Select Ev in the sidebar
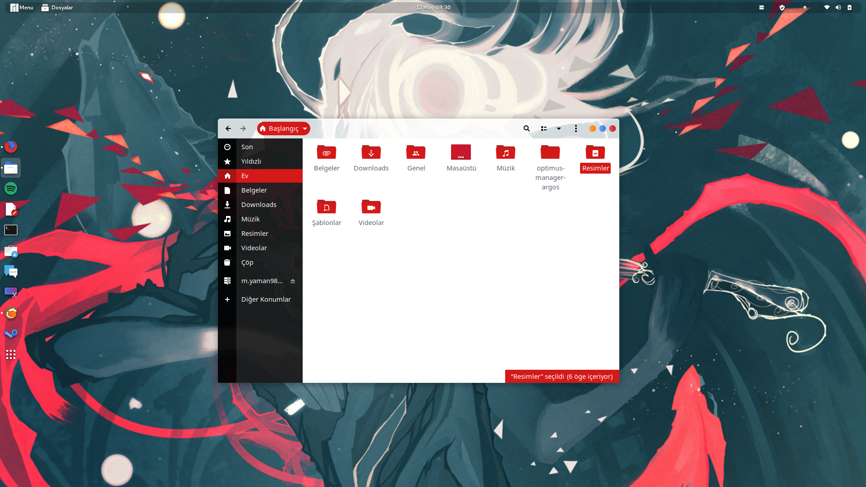The width and height of the screenshot is (866, 487). tap(260, 176)
